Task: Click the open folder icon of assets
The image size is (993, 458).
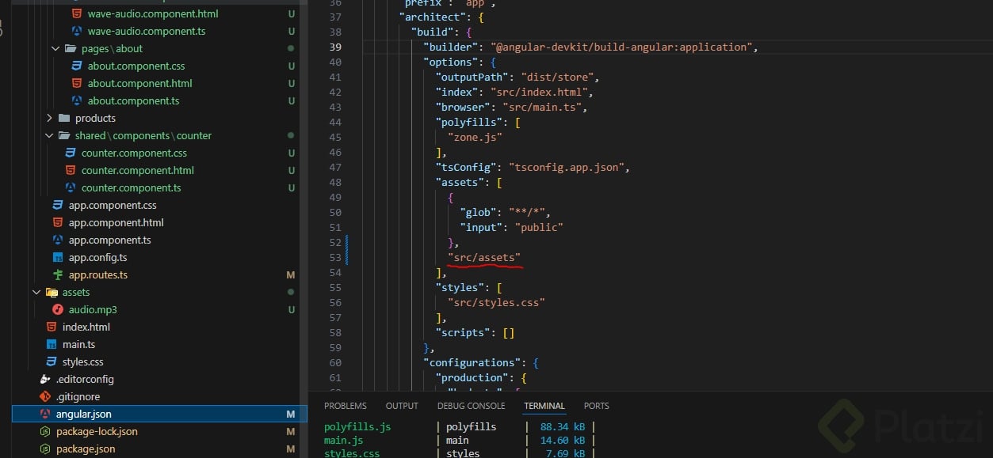Action: point(52,292)
